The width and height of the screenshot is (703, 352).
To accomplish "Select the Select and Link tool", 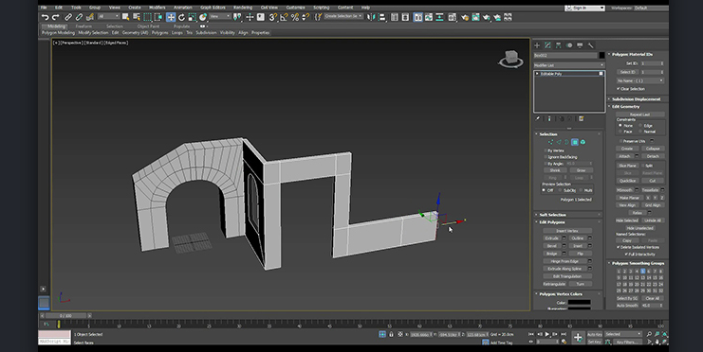I will (68, 17).
